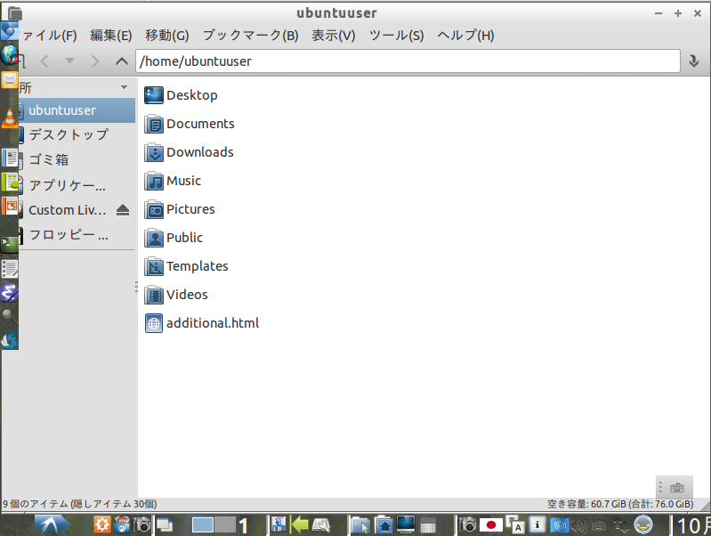Click the side pane splitter handle
The image size is (711, 536).
pyautogui.click(x=136, y=287)
